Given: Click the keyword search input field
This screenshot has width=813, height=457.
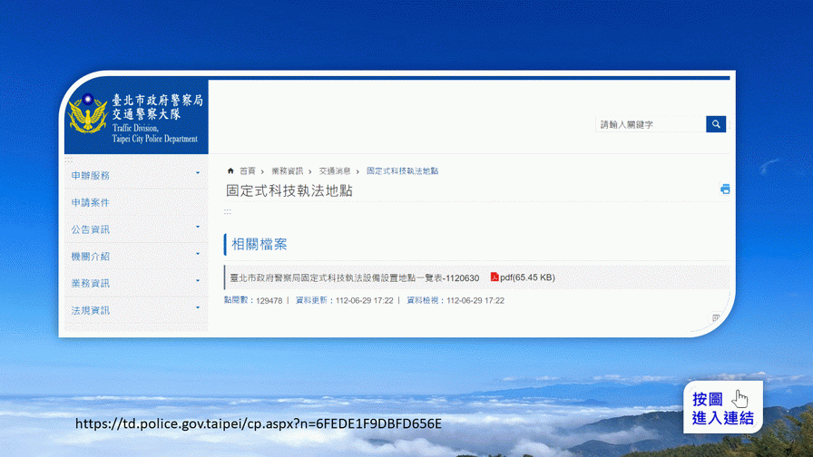Looking at the screenshot, I should (x=650, y=124).
